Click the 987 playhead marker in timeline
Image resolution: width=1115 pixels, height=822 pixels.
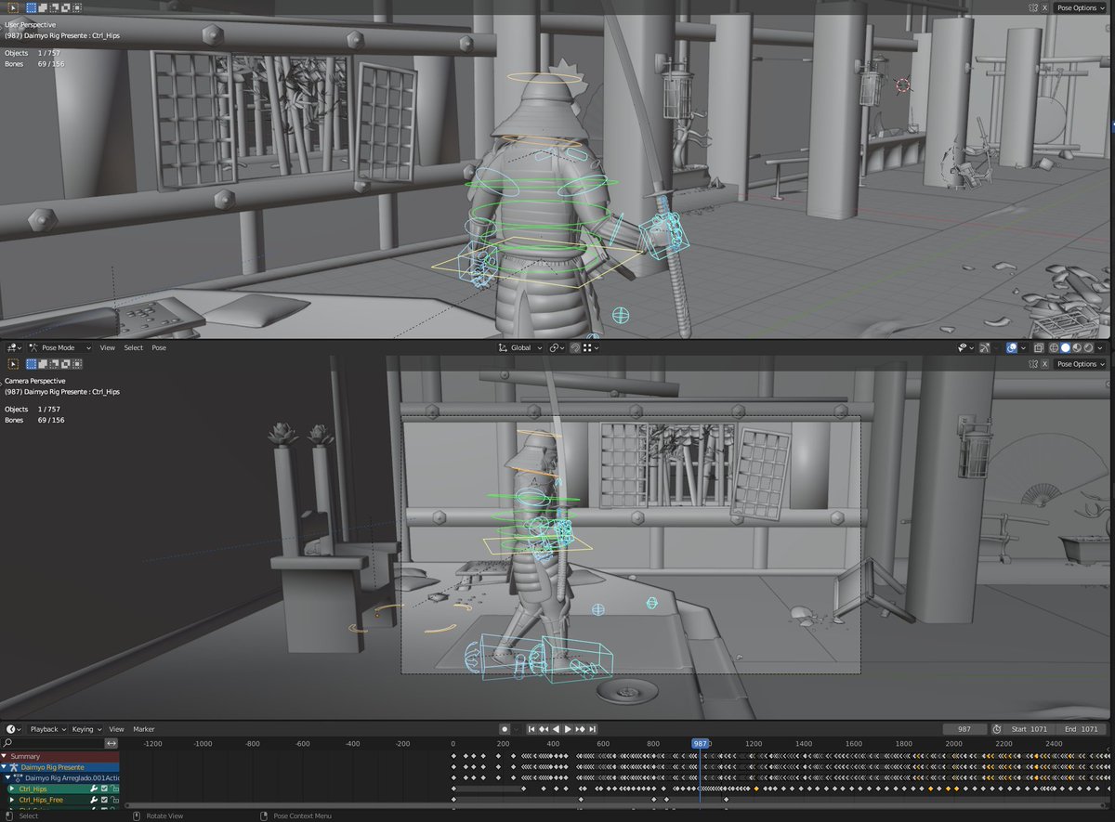(x=700, y=743)
